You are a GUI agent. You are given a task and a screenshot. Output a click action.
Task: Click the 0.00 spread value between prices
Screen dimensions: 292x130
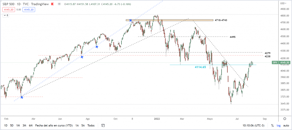[x=19, y=9]
